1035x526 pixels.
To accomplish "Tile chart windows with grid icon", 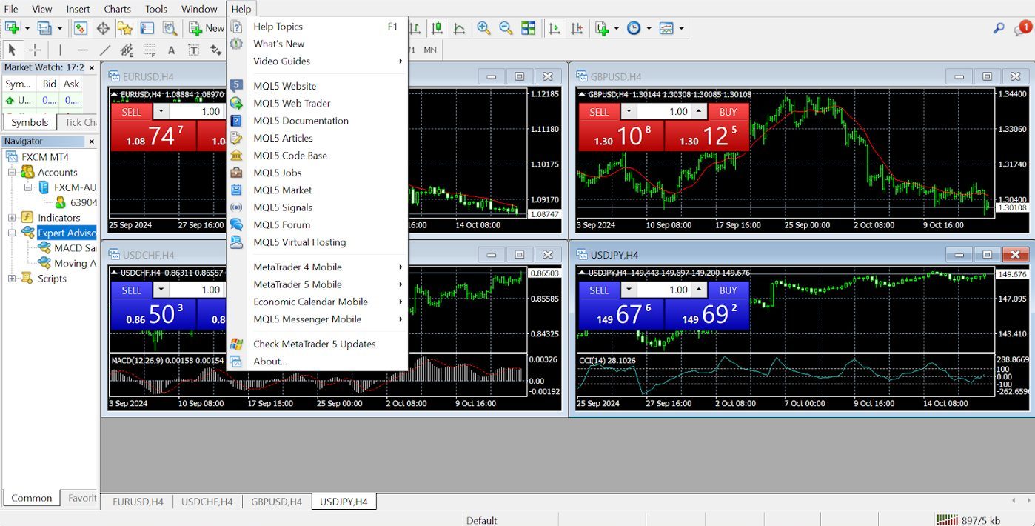I will pyautogui.click(x=528, y=28).
